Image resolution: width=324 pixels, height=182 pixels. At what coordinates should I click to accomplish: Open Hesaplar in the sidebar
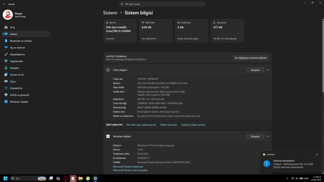click(26, 68)
